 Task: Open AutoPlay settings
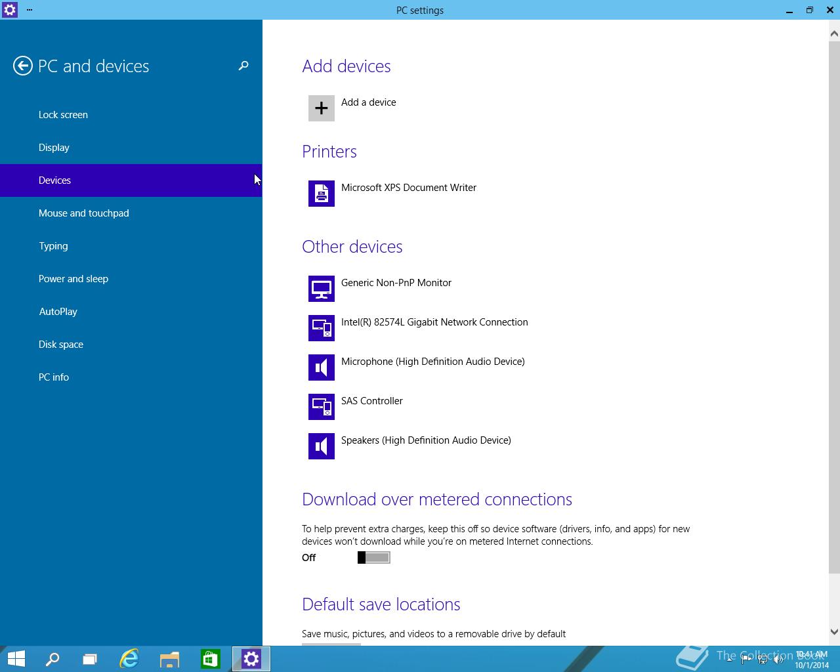pyautogui.click(x=131, y=312)
